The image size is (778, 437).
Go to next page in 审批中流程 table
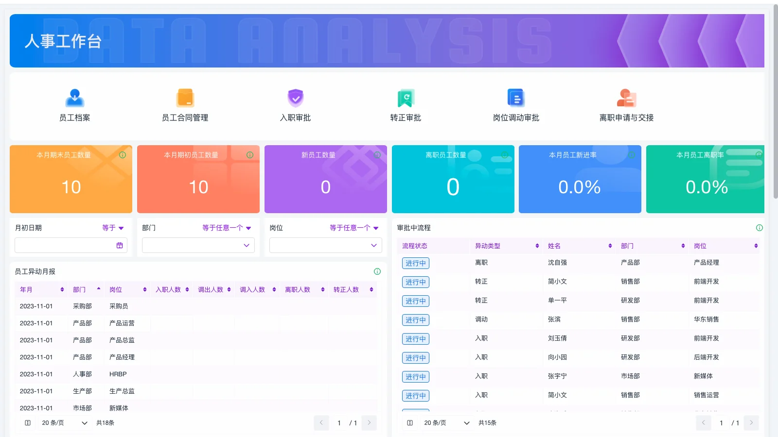tap(751, 423)
